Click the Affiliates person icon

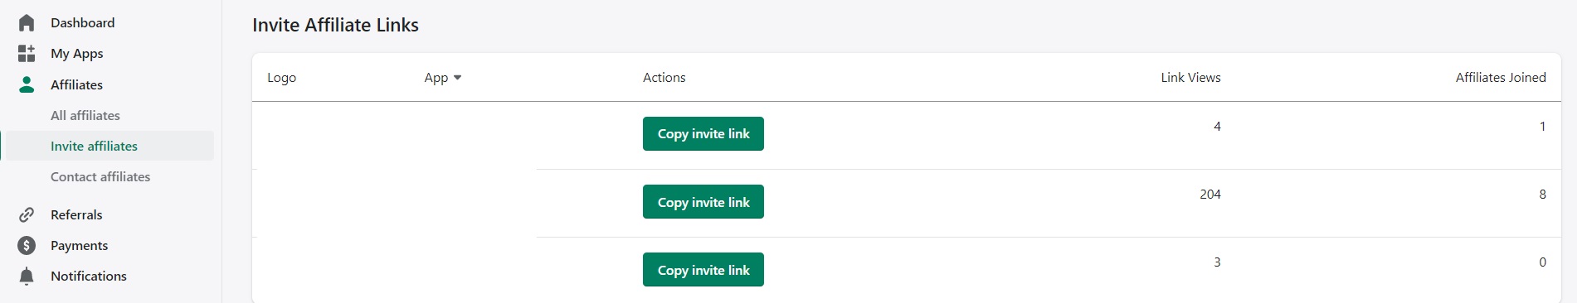coord(27,84)
